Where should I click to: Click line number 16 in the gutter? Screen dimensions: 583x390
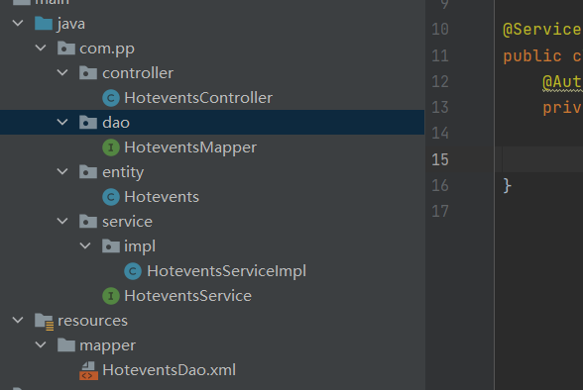(440, 185)
